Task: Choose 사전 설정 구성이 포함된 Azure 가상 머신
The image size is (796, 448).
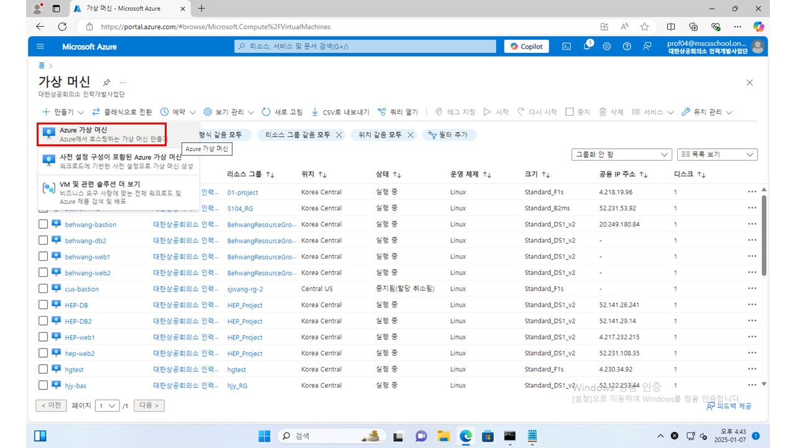Action: 119,161
